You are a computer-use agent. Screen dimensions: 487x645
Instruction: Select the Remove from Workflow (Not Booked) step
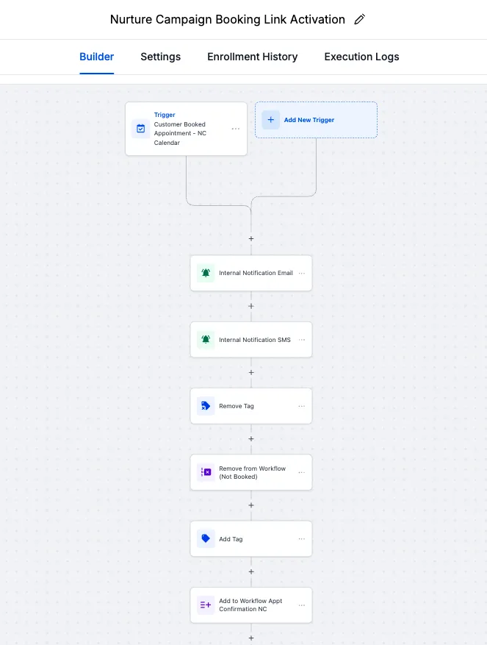click(x=252, y=473)
